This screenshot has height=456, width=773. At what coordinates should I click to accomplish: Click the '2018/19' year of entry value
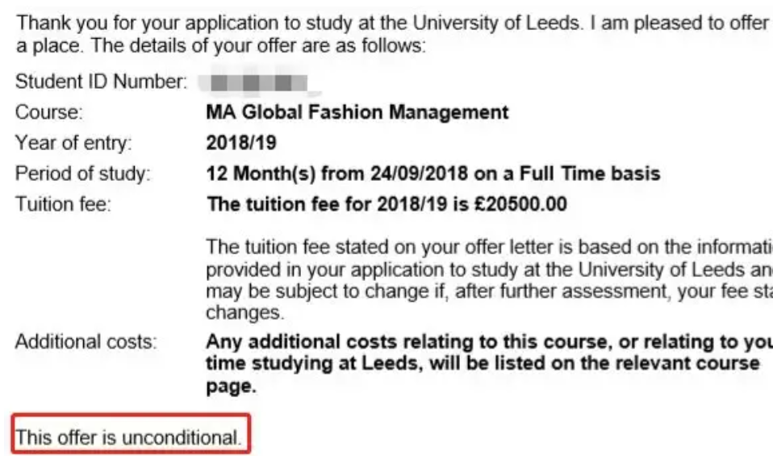(x=241, y=143)
